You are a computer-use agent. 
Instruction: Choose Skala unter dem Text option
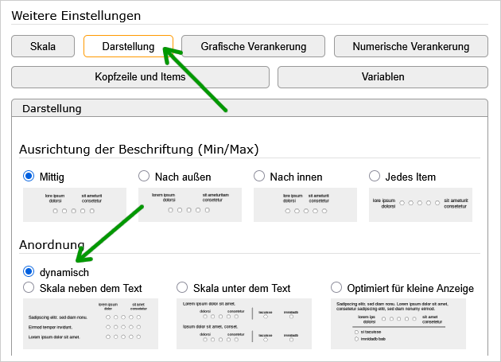pos(182,287)
